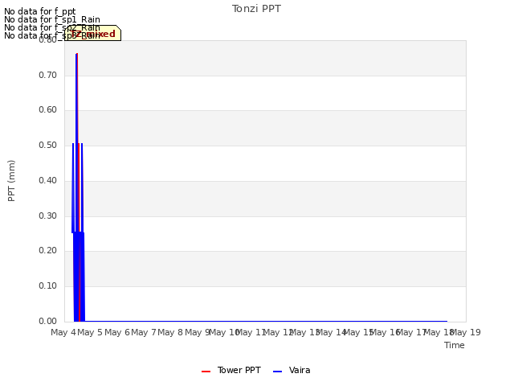Click the PPT (mm) y-axis label
This screenshot has width=514, height=386.
point(11,180)
